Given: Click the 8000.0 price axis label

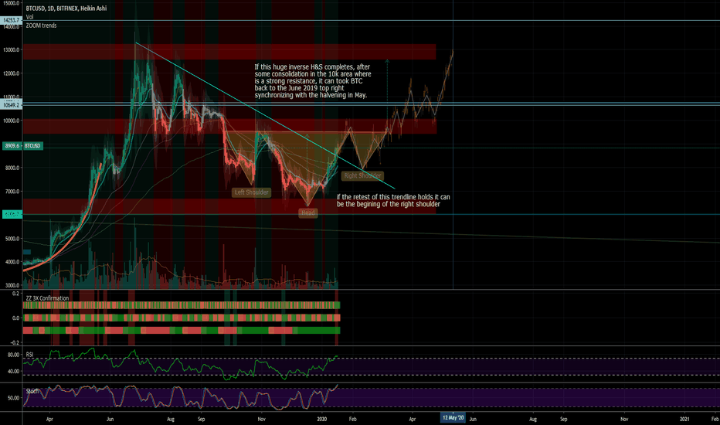Looking at the screenshot, I should point(12,168).
